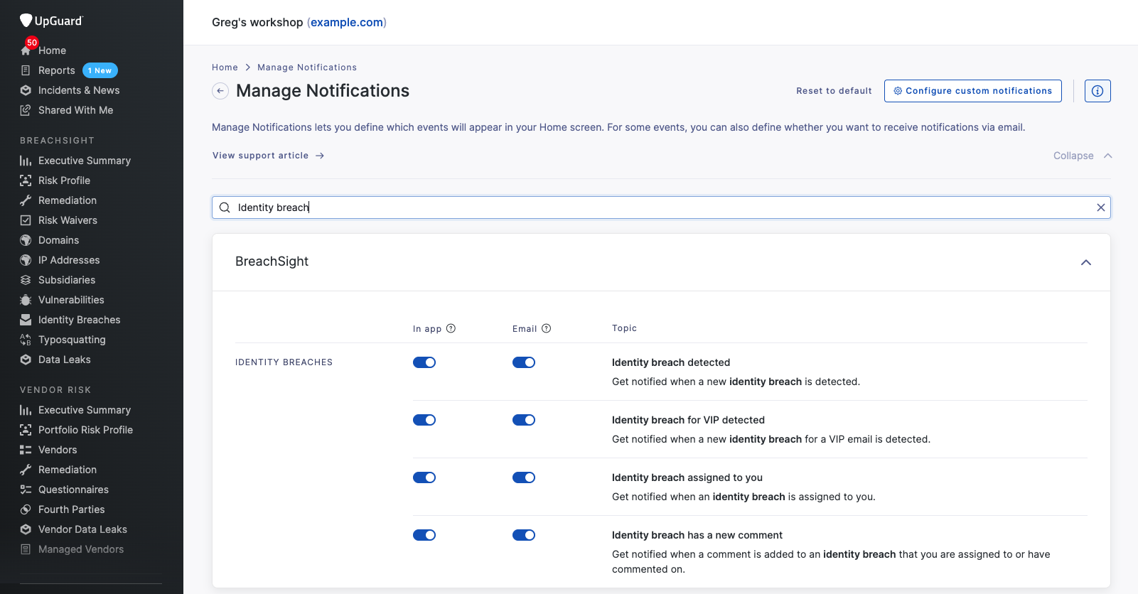Click the Typosquatting icon

pos(26,340)
